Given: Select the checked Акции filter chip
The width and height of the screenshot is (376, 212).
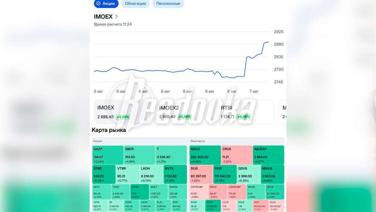Looking at the screenshot, I should click(106, 3).
